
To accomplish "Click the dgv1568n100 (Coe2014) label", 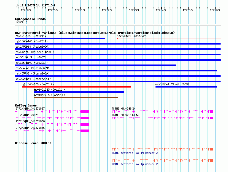I will [x=38, y=84].
